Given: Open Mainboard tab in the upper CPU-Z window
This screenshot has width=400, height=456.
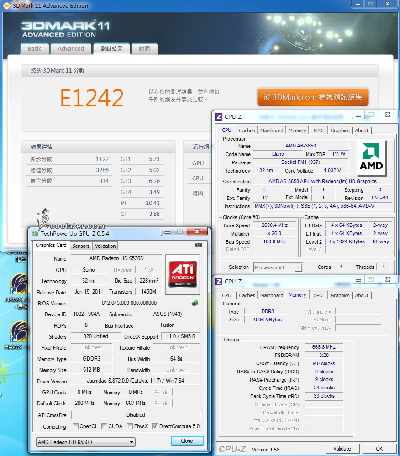Looking at the screenshot, I should [272, 131].
